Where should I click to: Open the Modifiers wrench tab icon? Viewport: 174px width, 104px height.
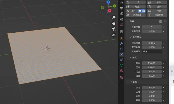[x=121, y=43]
